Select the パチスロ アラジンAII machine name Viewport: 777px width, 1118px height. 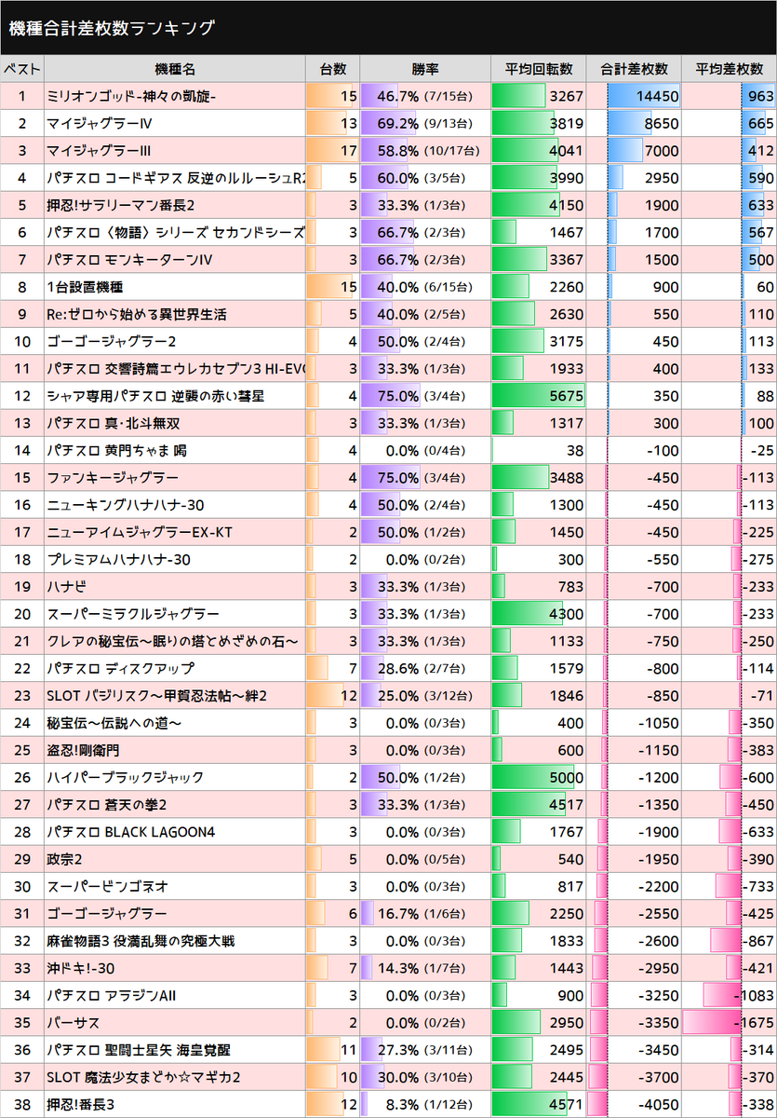[111, 996]
